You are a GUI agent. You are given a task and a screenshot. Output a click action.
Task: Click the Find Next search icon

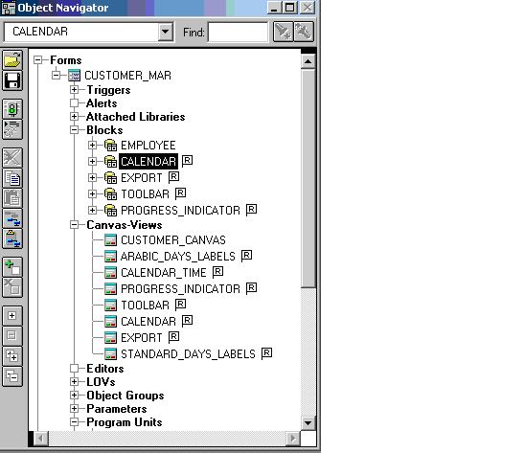[283, 32]
